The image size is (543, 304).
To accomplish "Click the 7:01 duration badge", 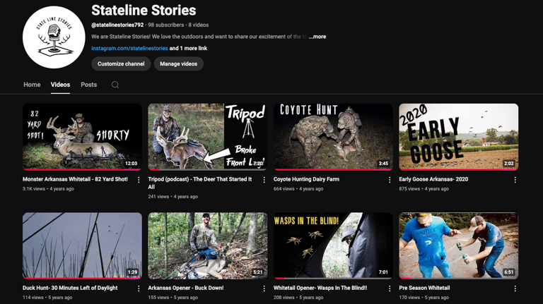I will [x=383, y=272].
